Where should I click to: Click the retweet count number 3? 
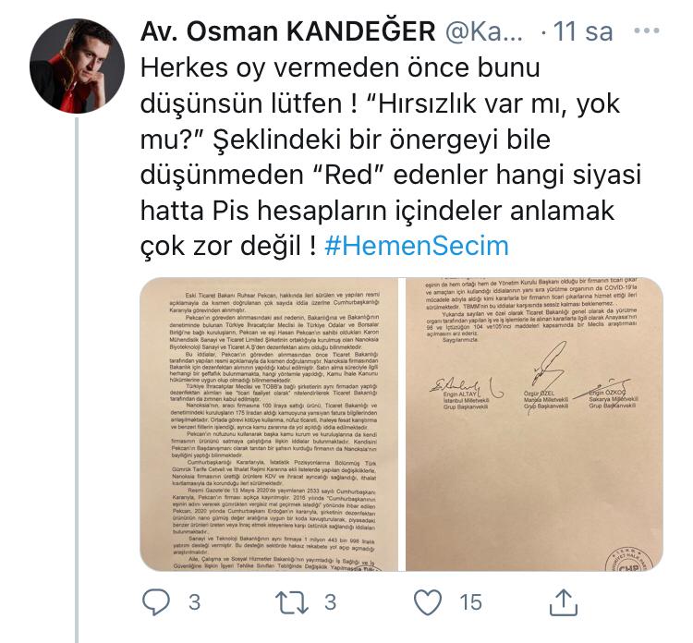330,602
